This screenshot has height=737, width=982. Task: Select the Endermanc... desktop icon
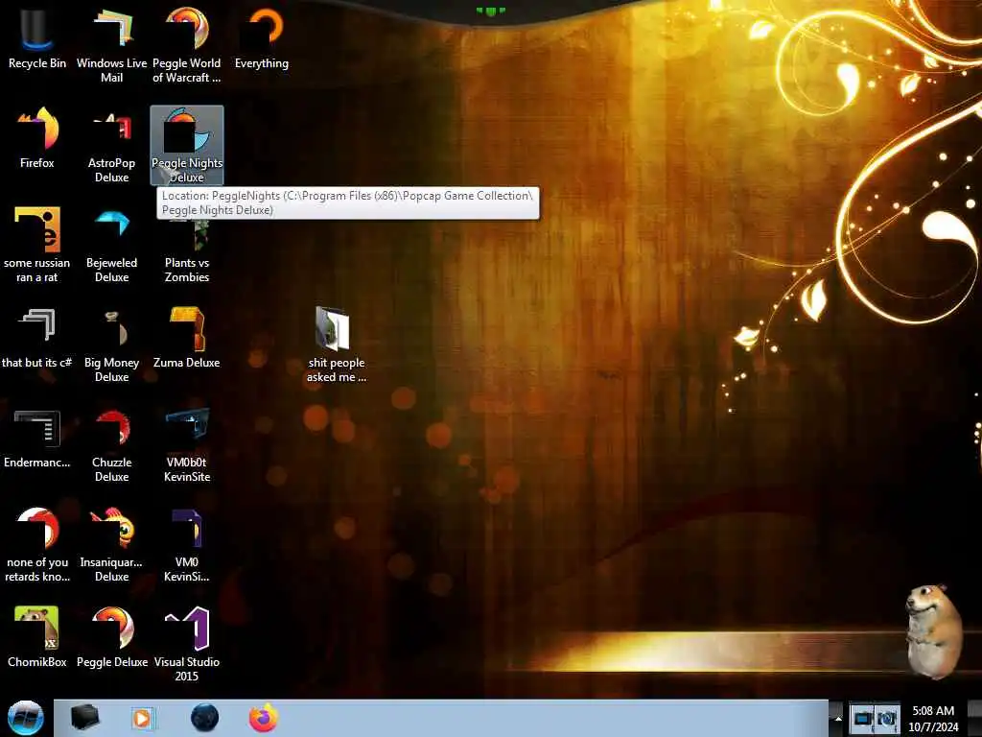[37, 438]
